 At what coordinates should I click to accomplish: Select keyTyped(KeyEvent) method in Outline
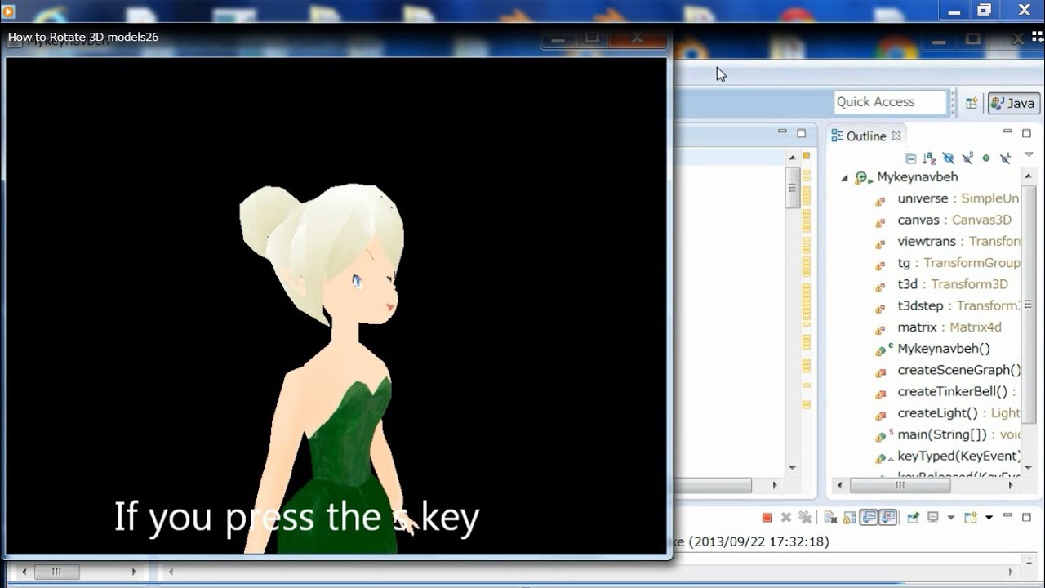tap(958, 456)
